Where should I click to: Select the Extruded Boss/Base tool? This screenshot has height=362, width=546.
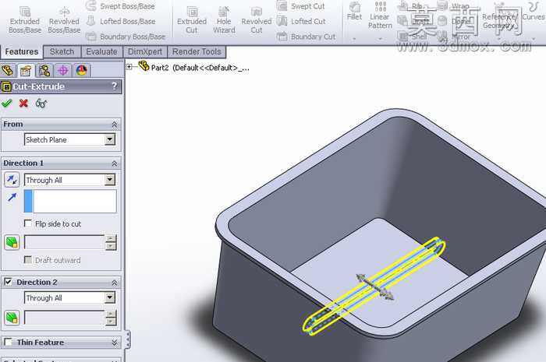coord(25,20)
